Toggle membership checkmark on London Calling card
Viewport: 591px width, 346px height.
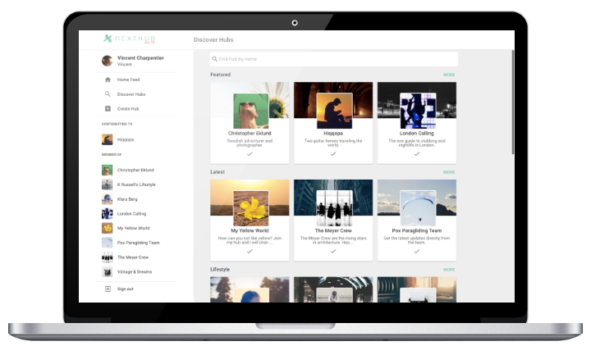[x=417, y=154]
